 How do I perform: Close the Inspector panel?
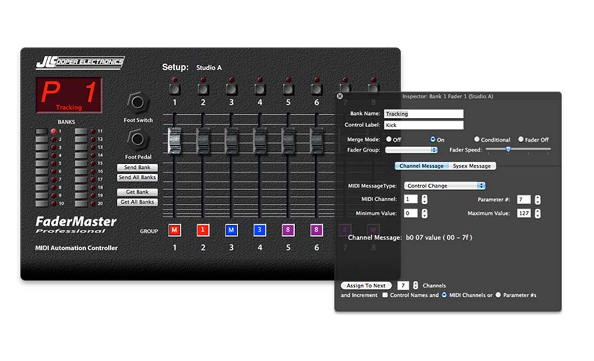pos(340,96)
